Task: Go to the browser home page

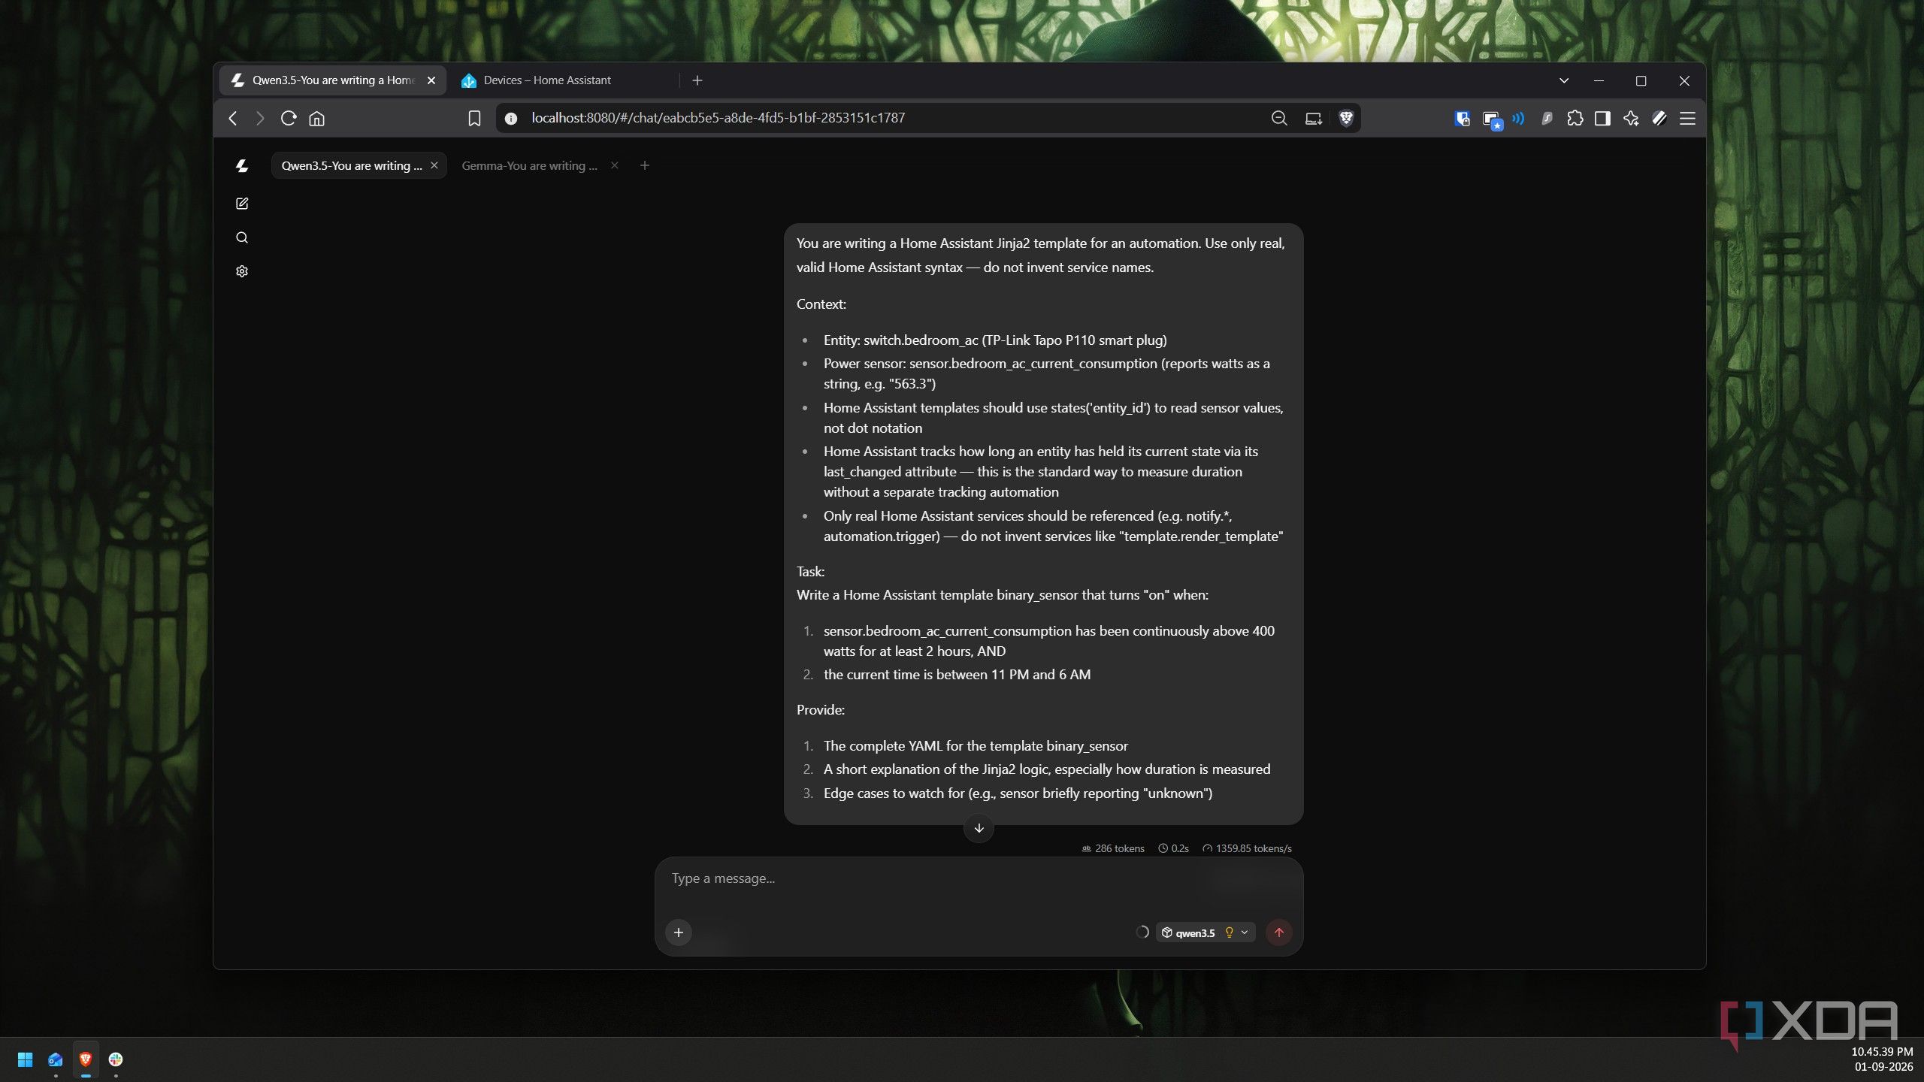Action: tap(316, 118)
